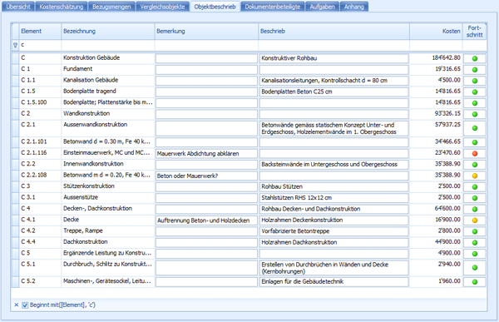Select the 'Innenwandkonstruktion' cell
Screen dimensions: 499x322
coord(108,164)
